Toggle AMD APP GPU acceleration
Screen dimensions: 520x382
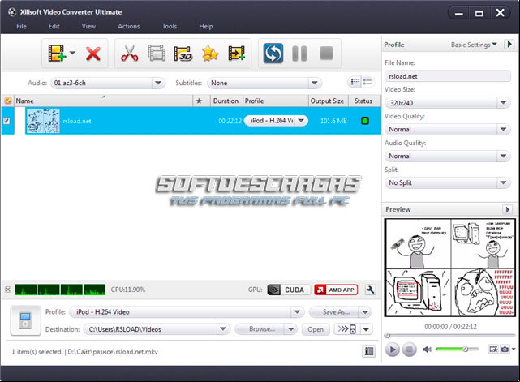tap(336, 290)
